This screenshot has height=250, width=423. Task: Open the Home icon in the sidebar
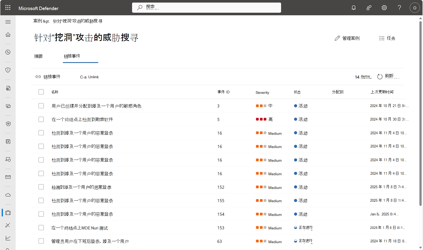pyautogui.click(x=8, y=34)
